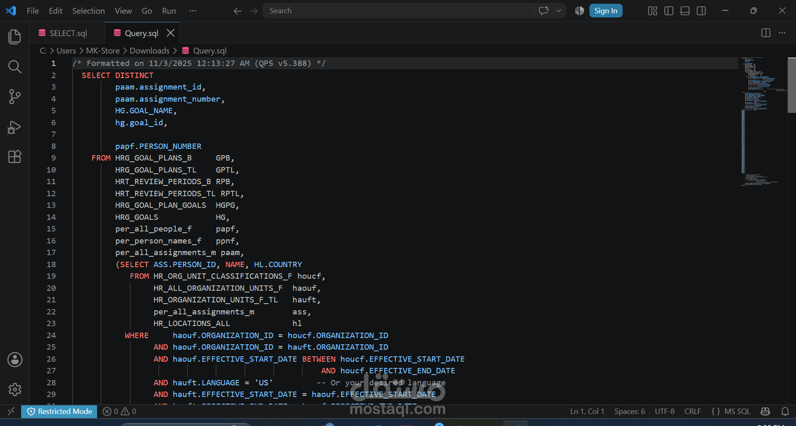The width and height of the screenshot is (796, 426).
Task: Toggle the Secondary Side Bar
Action: (x=701, y=11)
